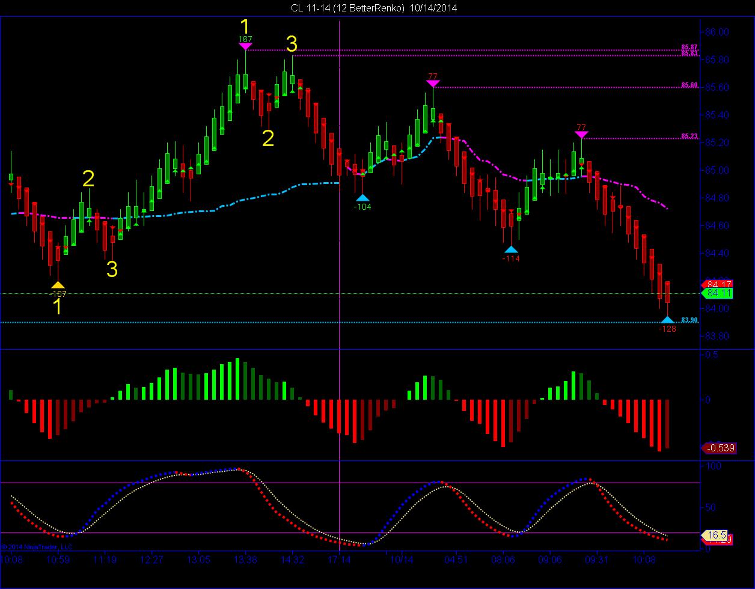Image resolution: width=755 pixels, height=589 pixels.
Task: Click the 09:31 time axis label
Action: tap(597, 560)
